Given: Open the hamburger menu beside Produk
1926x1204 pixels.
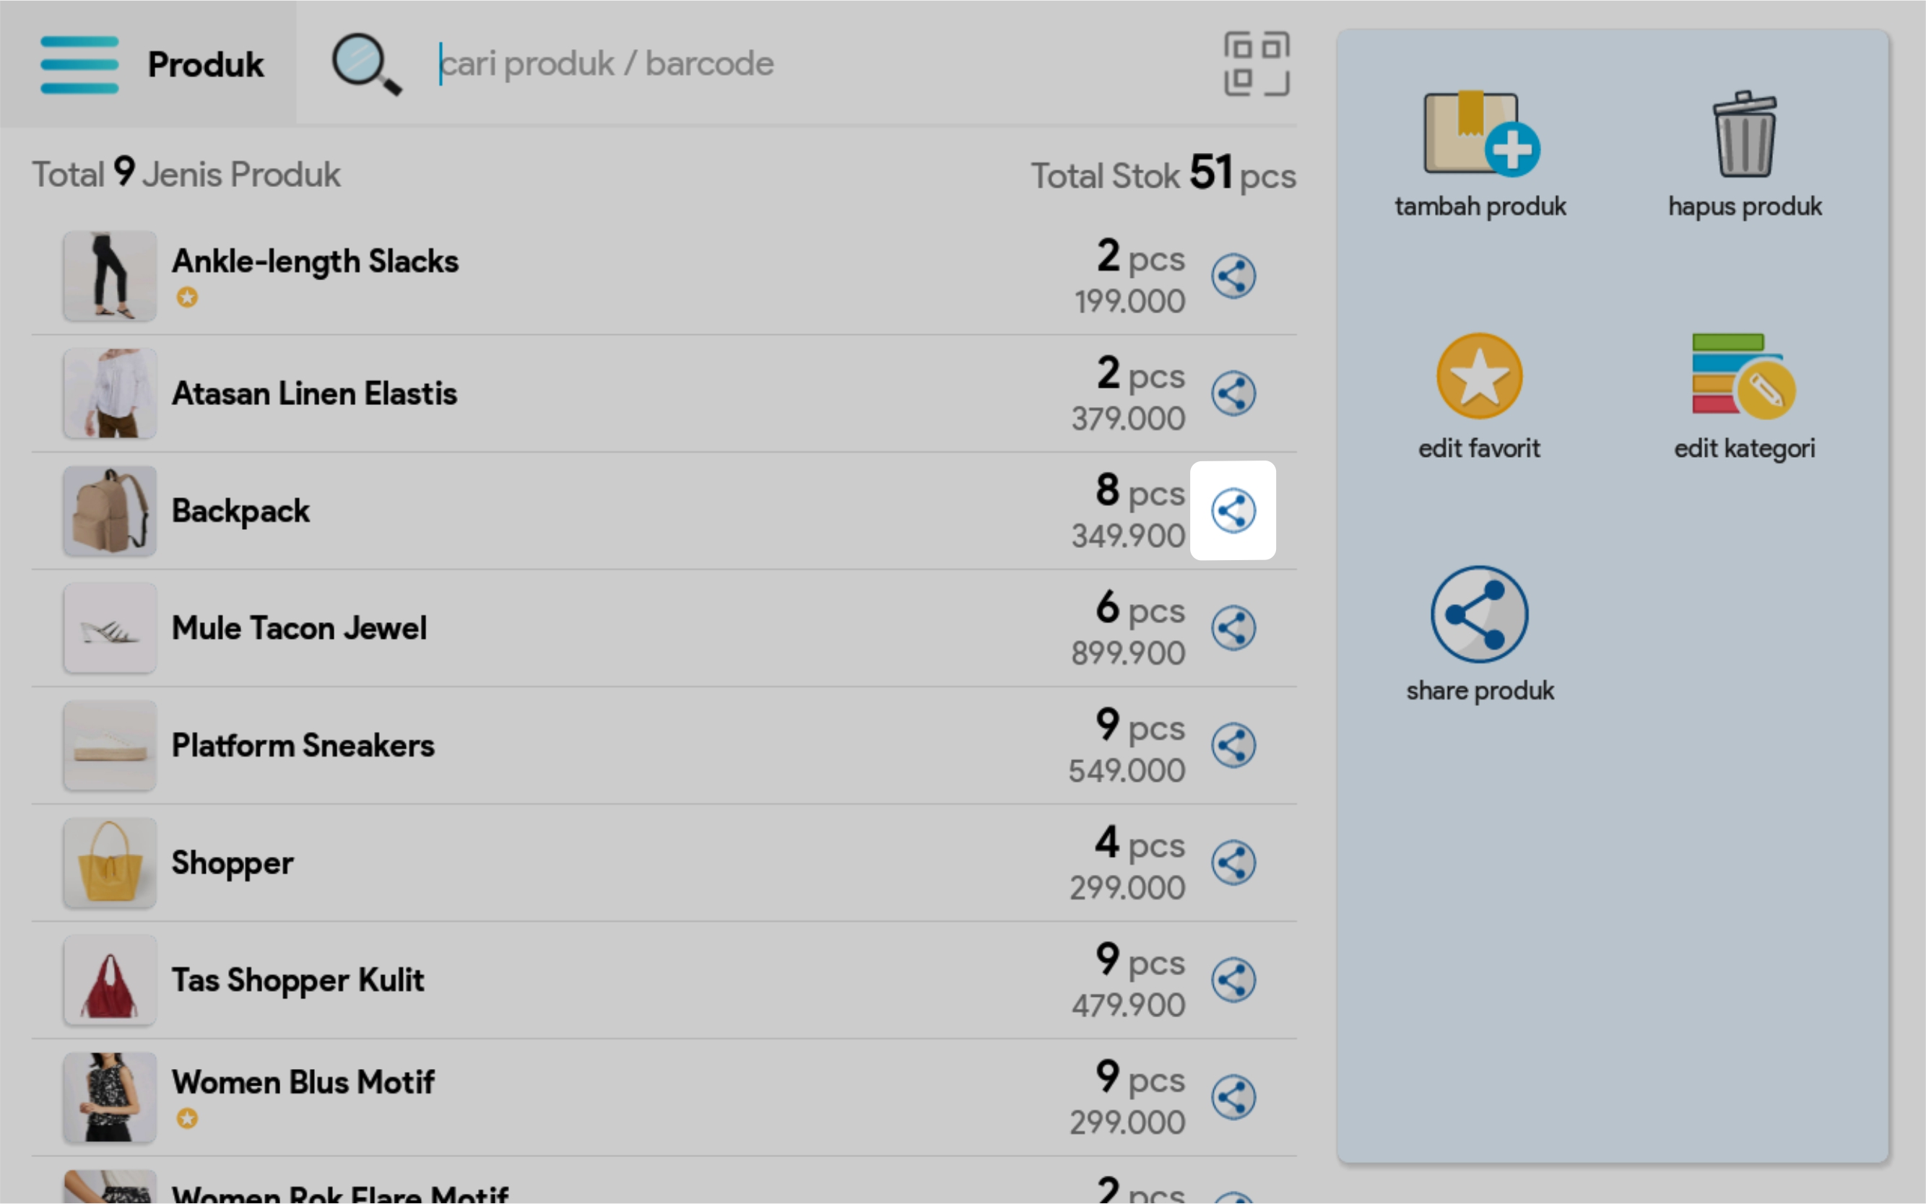Looking at the screenshot, I should [x=79, y=64].
